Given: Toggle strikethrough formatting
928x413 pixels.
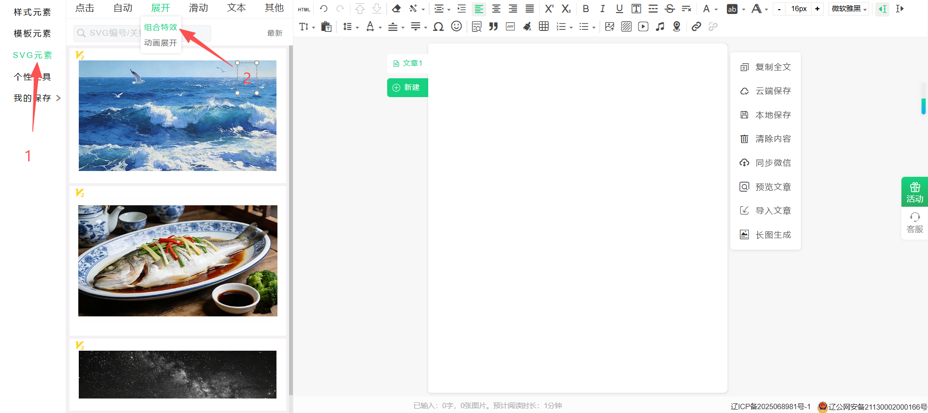Looking at the screenshot, I should point(669,9).
